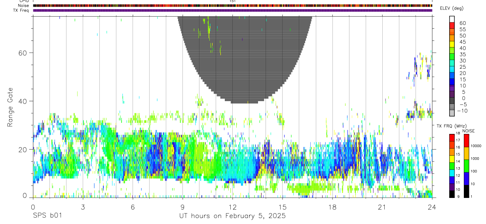Screen dimensions: 486x224
Task: Pick the light gray bottom swatch in ELEV bar
Action: (452, 113)
